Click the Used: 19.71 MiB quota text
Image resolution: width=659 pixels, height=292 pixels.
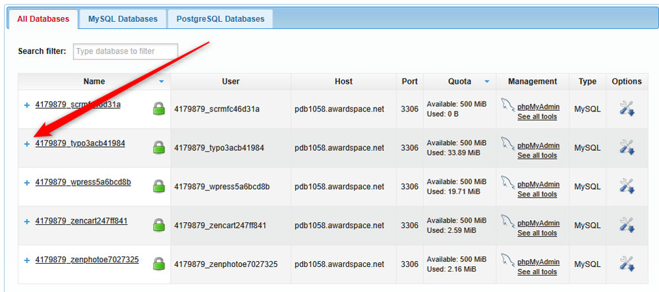point(453,192)
